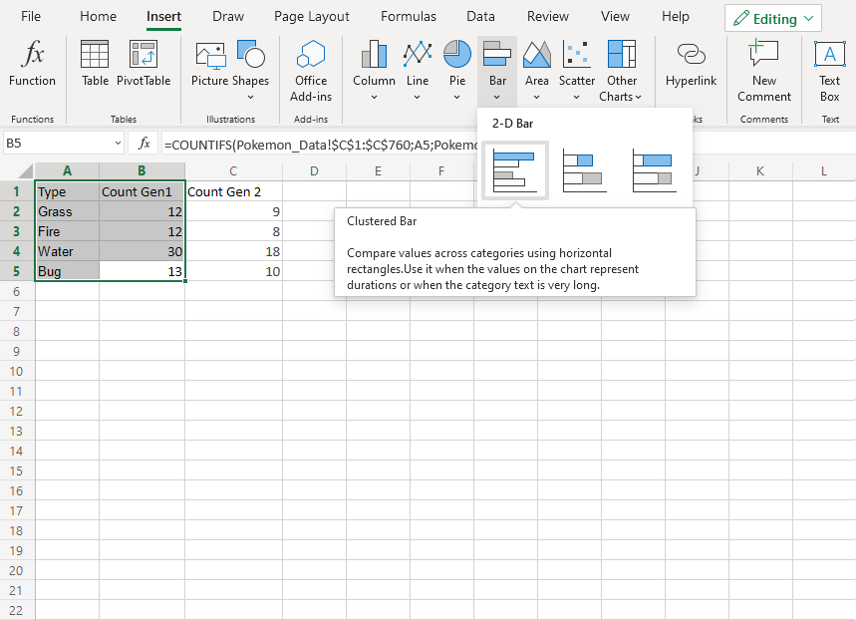This screenshot has height=620, width=856.
Task: Open the Picture insert option
Action: pos(209,64)
